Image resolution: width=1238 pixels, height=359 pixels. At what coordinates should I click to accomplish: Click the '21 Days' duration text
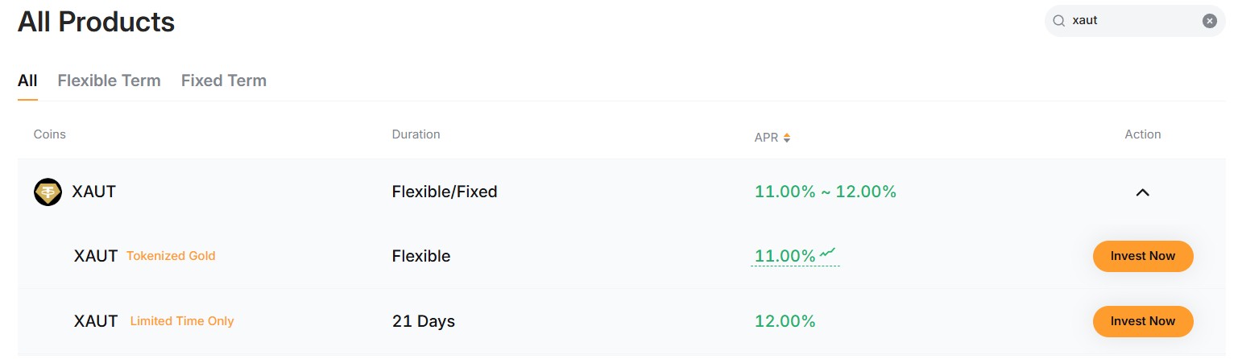click(423, 321)
